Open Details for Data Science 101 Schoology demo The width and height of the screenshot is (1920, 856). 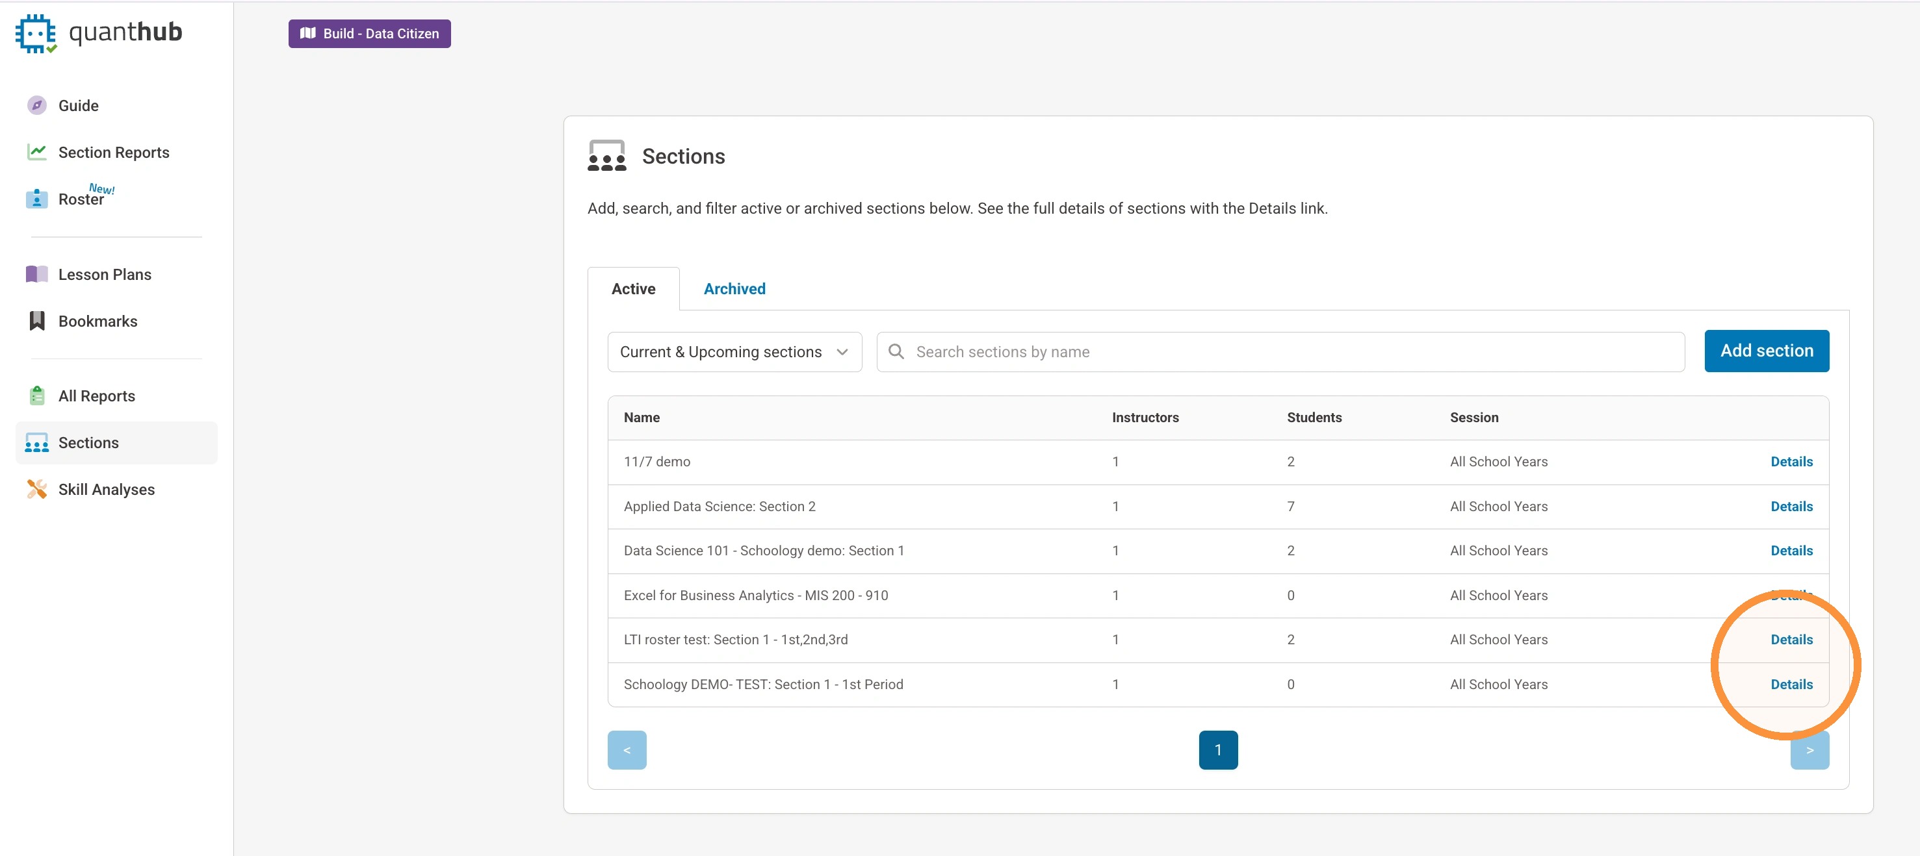(1791, 551)
